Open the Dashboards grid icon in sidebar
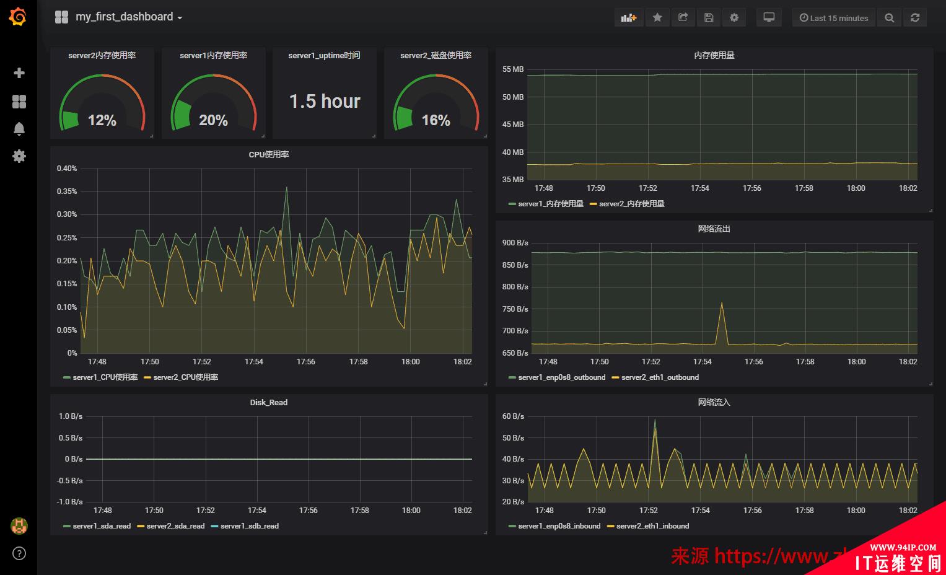Screen dimensions: 946x575 tap(19, 102)
